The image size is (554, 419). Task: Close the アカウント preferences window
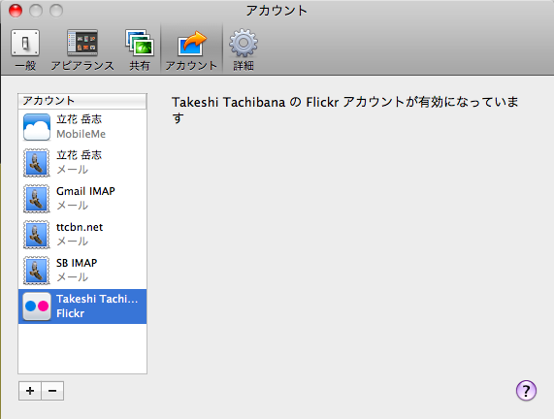pyautogui.click(x=16, y=11)
